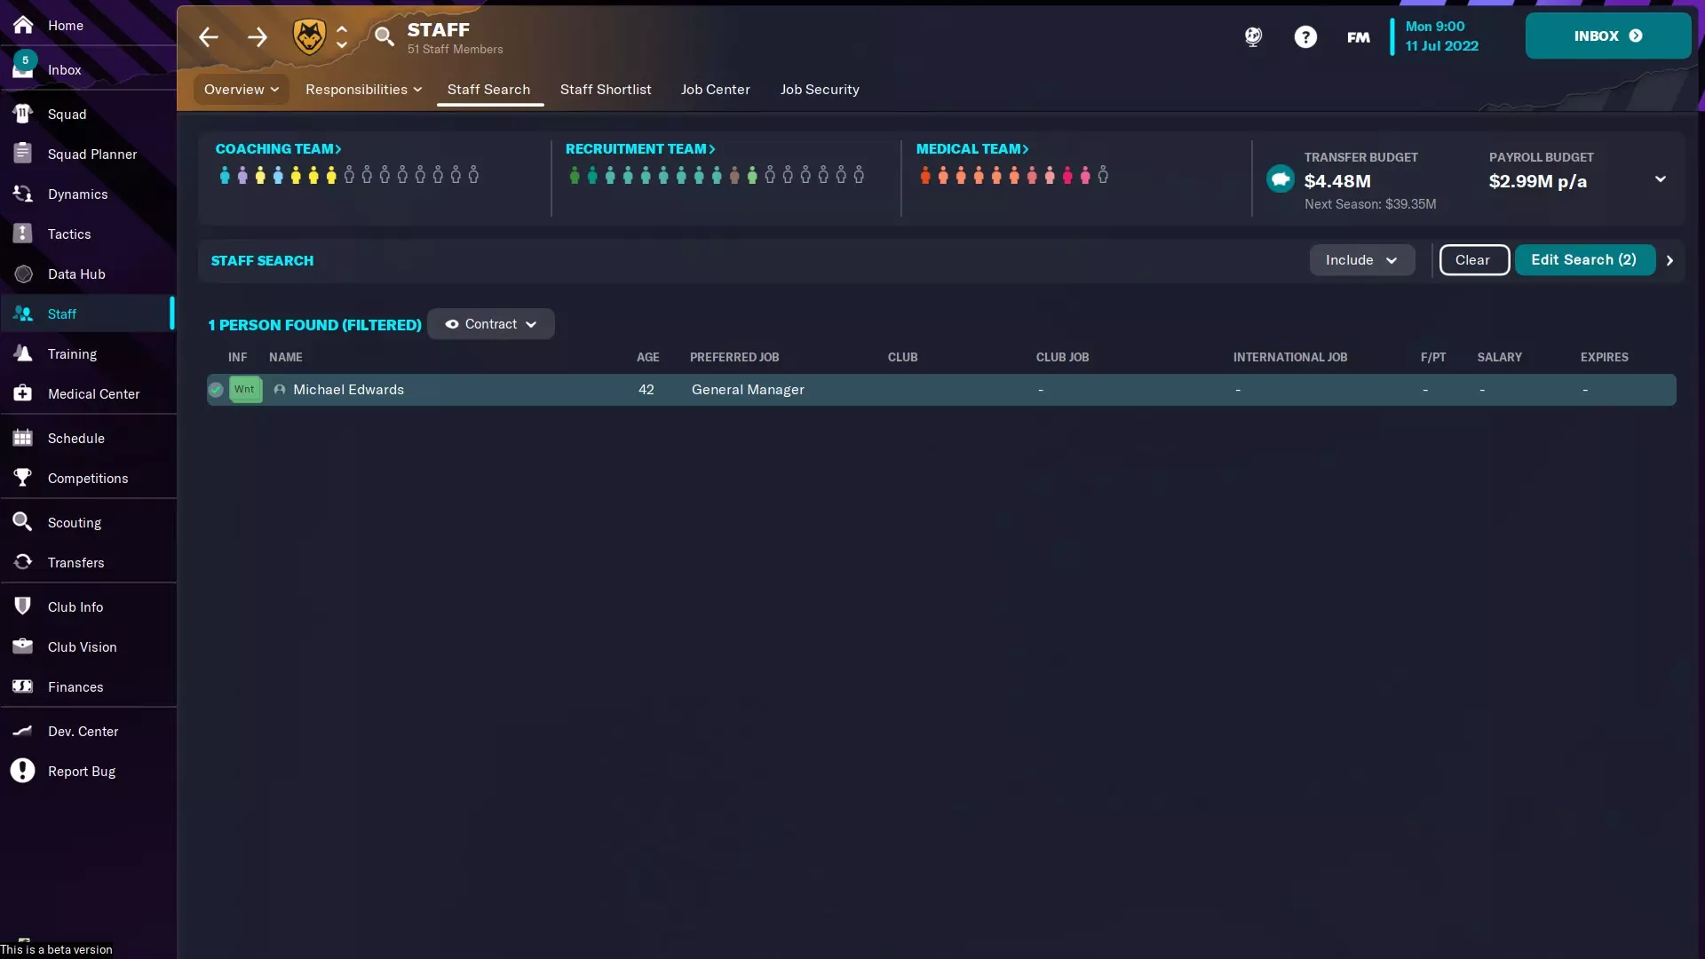Open the FM menu icon
1705x959 pixels.
coord(1358,37)
